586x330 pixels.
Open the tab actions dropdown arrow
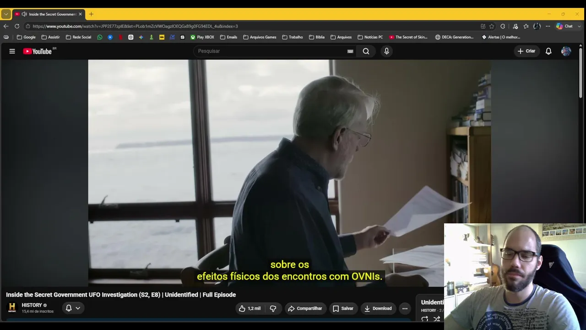tap(6, 14)
